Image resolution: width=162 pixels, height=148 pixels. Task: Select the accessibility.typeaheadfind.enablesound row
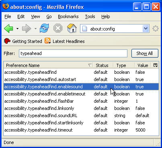point(81,87)
